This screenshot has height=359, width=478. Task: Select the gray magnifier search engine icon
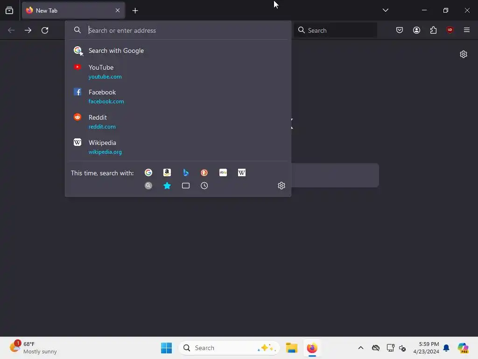tap(148, 186)
